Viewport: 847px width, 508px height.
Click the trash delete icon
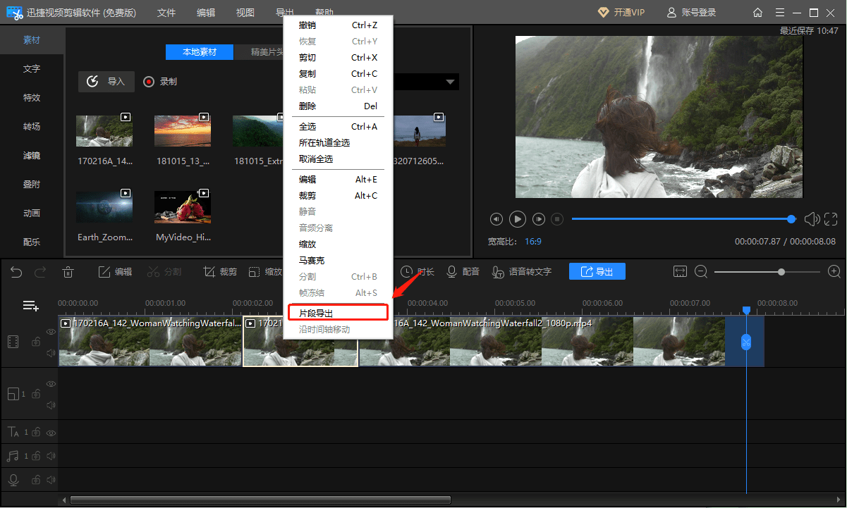click(68, 272)
